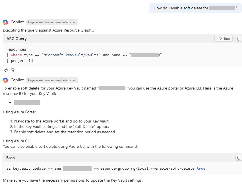Click the Copilot logo below the thumbs icons
Image resolution: width=242 pixels, height=185 pixels.
point(5,80)
